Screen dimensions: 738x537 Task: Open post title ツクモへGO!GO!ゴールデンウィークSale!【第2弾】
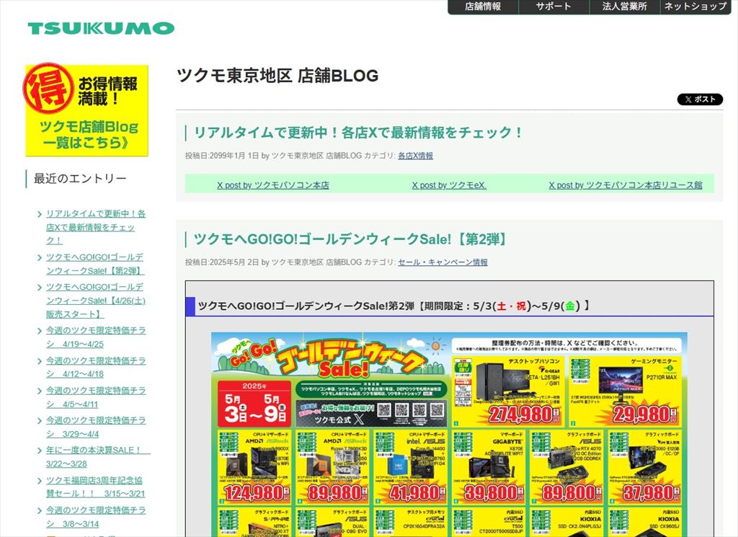tap(352, 239)
